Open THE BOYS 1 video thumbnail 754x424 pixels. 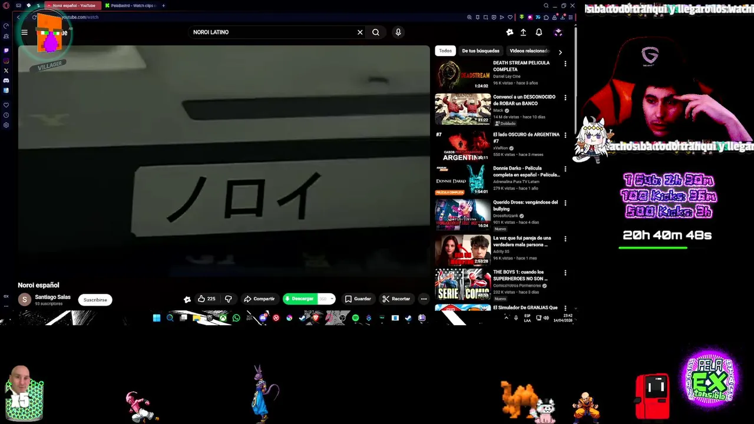[x=463, y=284]
